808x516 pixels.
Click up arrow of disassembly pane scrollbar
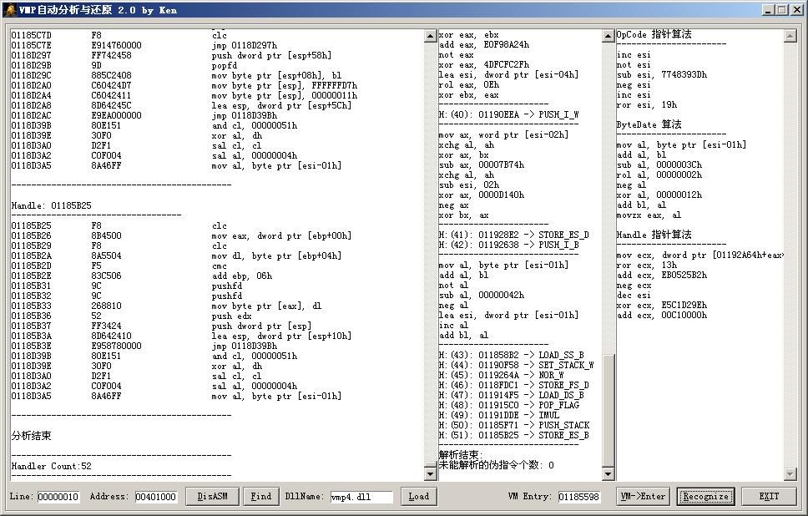click(x=430, y=36)
